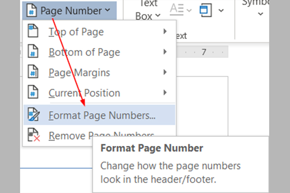
Task: Open the dropdown arrow beside Quick Parts icon
Action: tap(221, 10)
